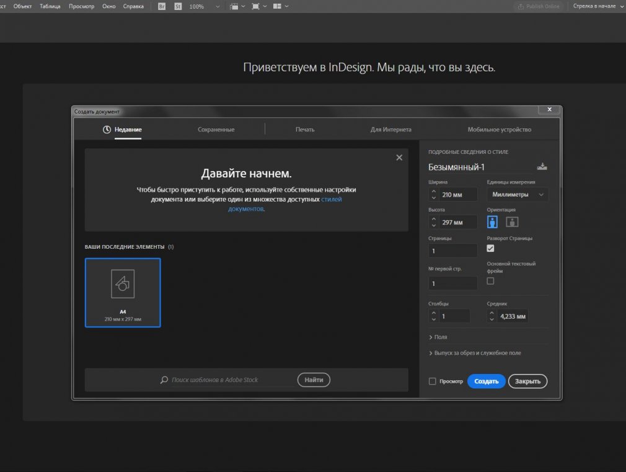Screen dimensions: 626x472
Task: Enable the 'Просмотр' checkbox
Action: click(x=433, y=381)
